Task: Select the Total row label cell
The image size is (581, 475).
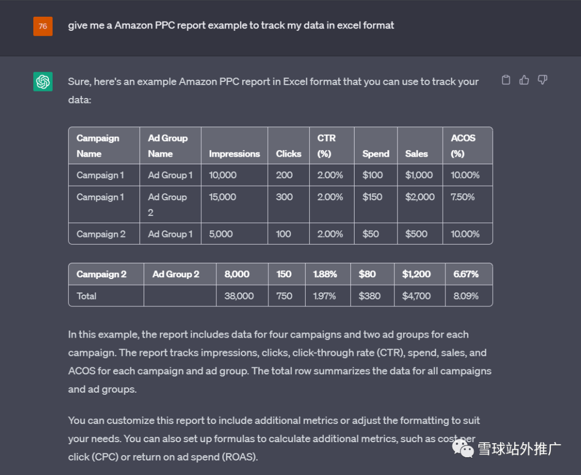Action: 107,296
